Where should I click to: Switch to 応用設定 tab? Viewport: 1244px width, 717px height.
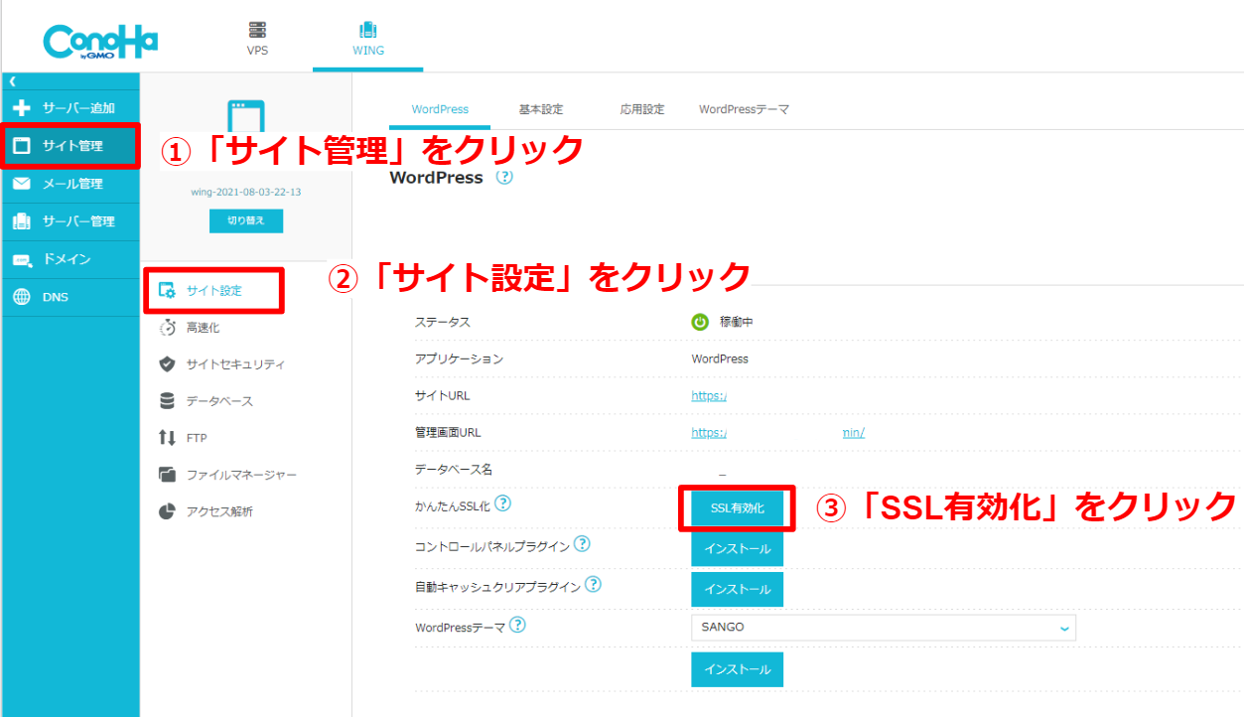[x=642, y=109]
